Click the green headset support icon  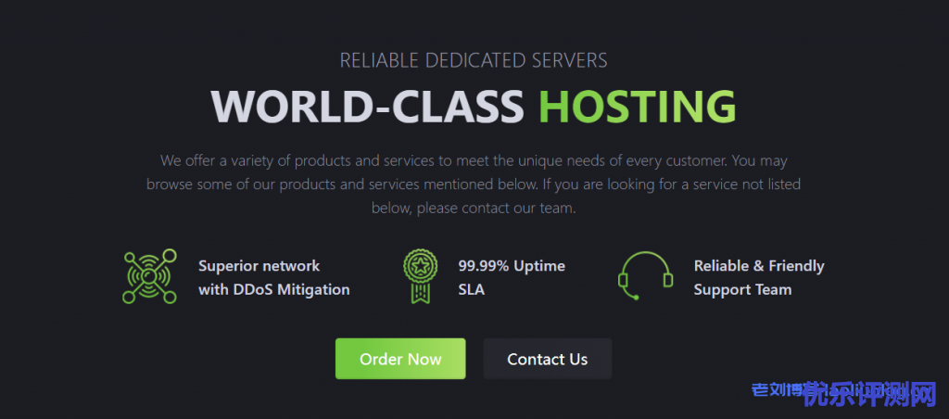point(646,276)
